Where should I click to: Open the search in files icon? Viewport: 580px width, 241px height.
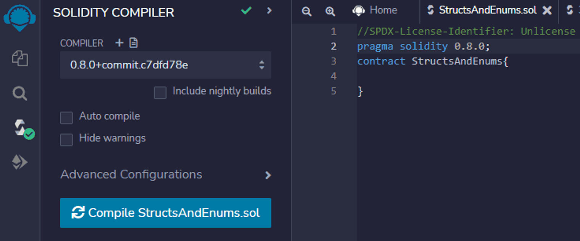point(20,93)
